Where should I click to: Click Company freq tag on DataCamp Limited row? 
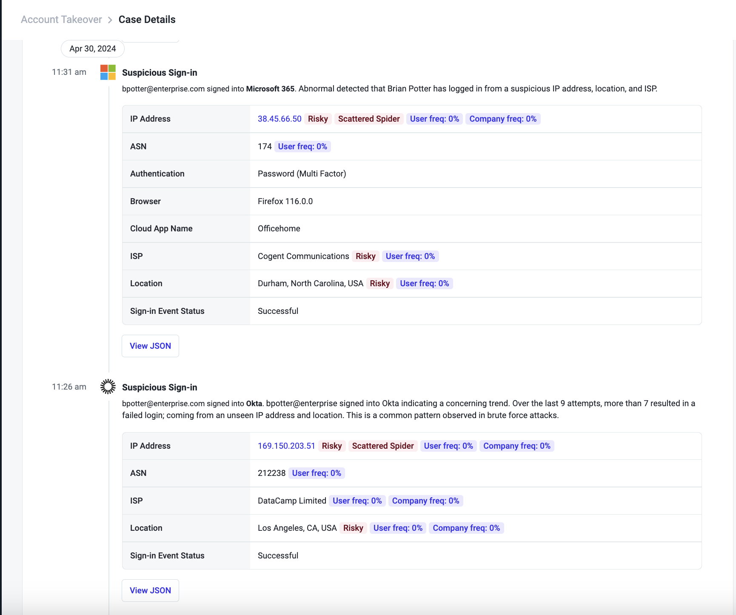[x=425, y=501]
